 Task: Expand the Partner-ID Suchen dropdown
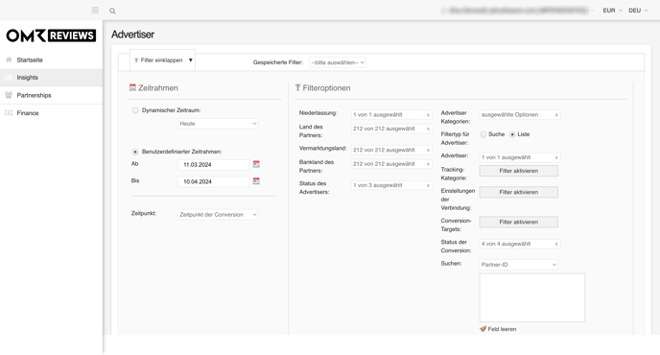click(519, 265)
